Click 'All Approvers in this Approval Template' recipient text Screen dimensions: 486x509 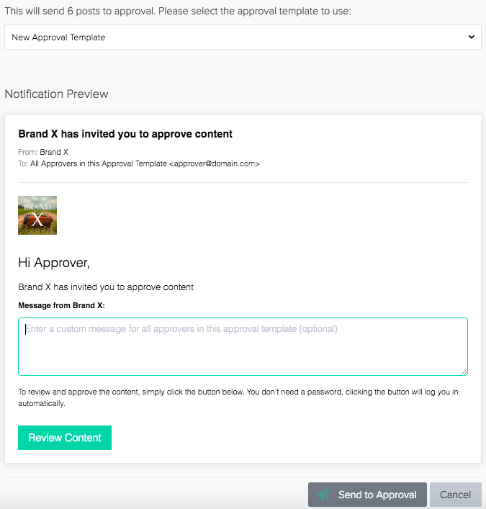99,163
